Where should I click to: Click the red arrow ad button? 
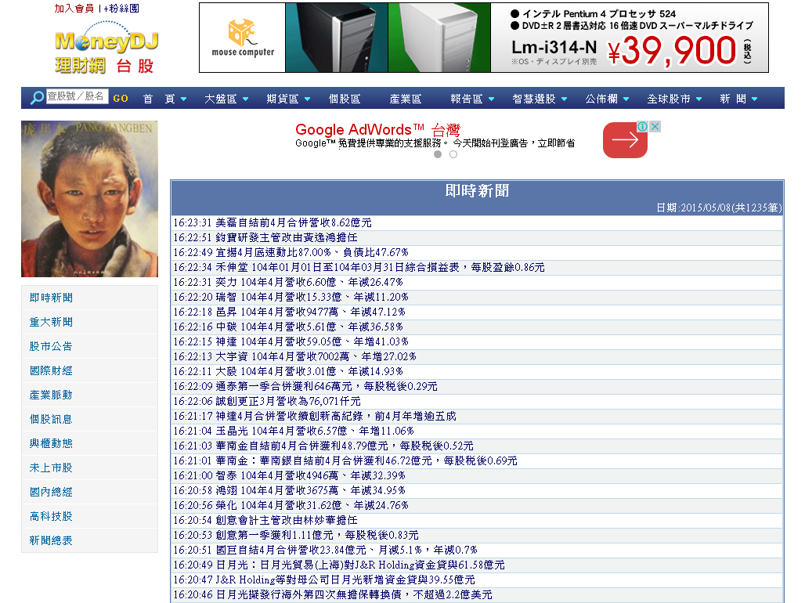click(624, 140)
